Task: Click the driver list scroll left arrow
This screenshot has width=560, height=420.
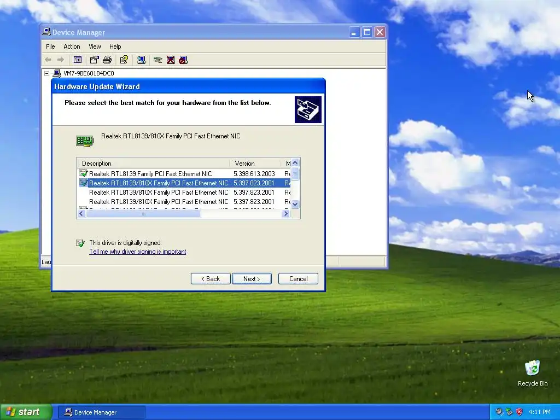Action: [x=81, y=214]
